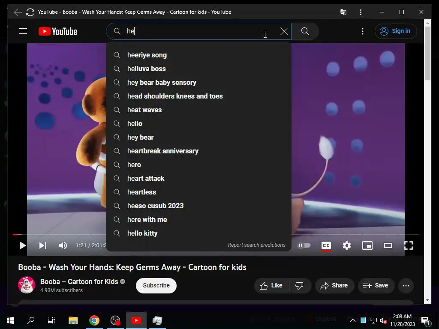
Task: Choose 'head shoulders knees and toes' suggestion
Action: pos(198,96)
